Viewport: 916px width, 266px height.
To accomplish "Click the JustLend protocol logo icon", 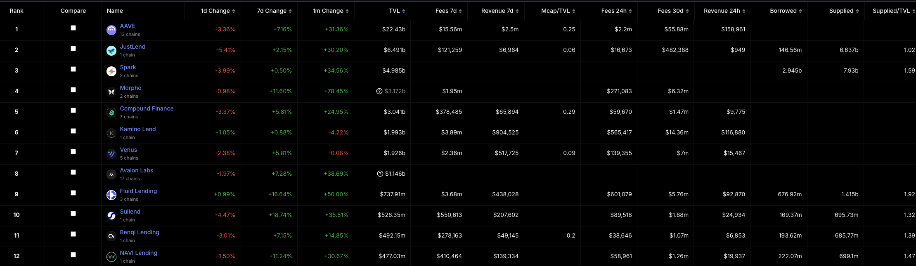I will pyautogui.click(x=111, y=51).
